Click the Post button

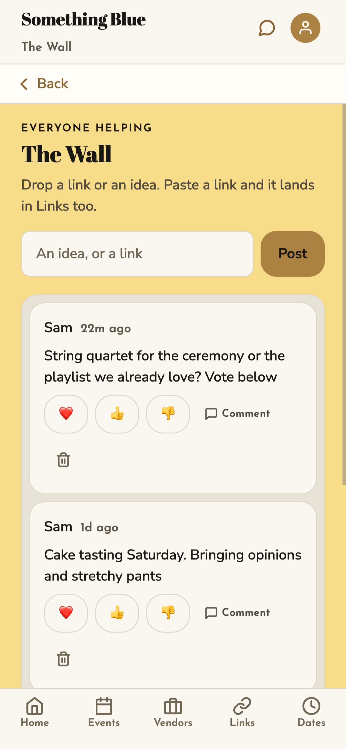click(293, 253)
